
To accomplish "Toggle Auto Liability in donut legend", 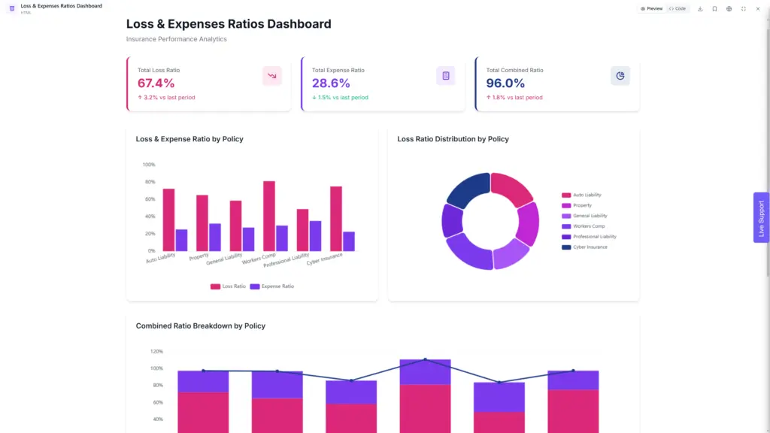I will point(581,195).
